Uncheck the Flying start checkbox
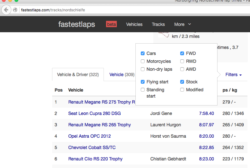The width and height of the screenshot is (250, 168). (x=143, y=82)
